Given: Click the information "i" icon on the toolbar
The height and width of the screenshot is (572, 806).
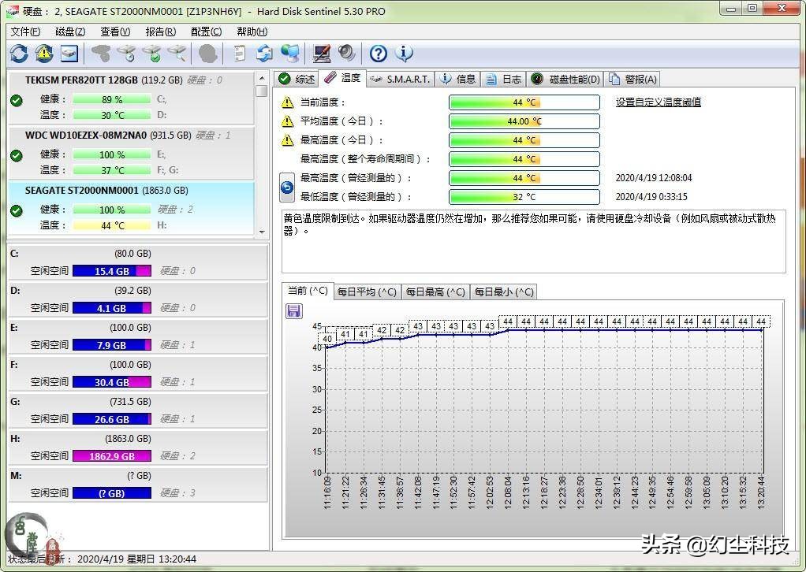Looking at the screenshot, I should (404, 53).
